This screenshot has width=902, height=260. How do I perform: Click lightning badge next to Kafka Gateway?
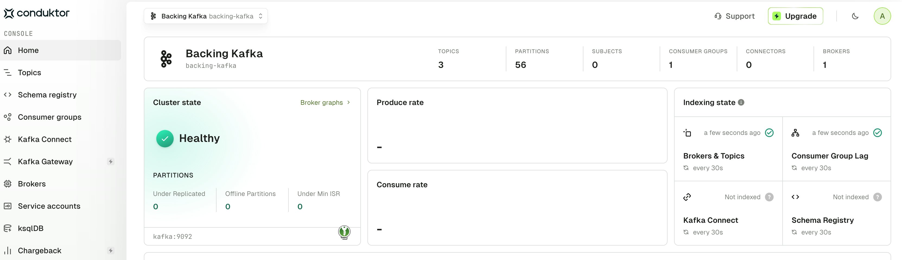[x=111, y=161]
